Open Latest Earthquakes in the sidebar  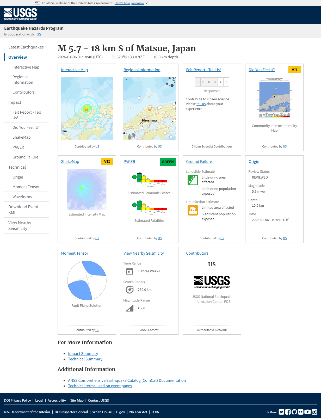[x=27, y=47]
